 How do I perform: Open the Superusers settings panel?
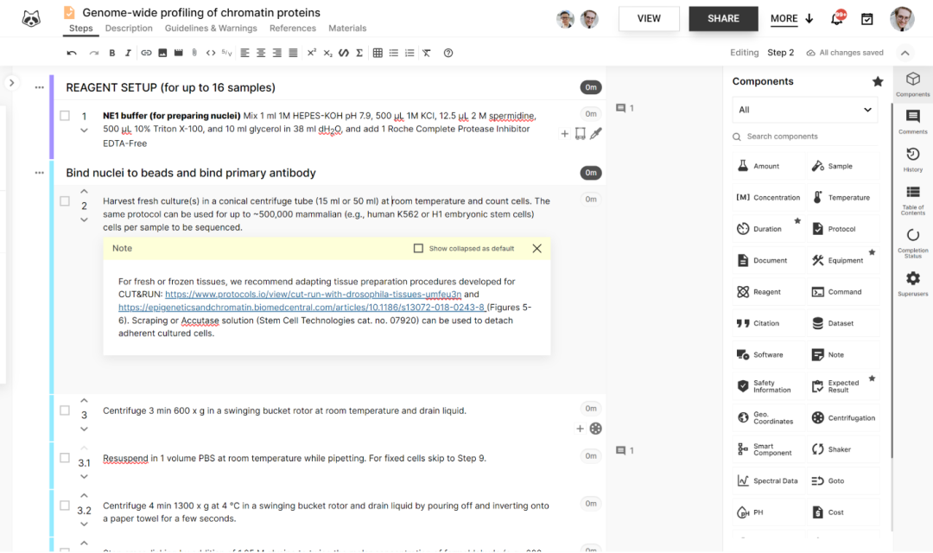[x=913, y=283]
